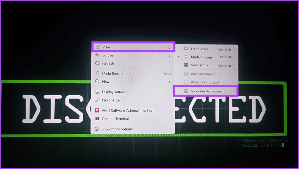Open Show more options entry
Image resolution: width=299 pixels, height=169 pixels.
117,129
